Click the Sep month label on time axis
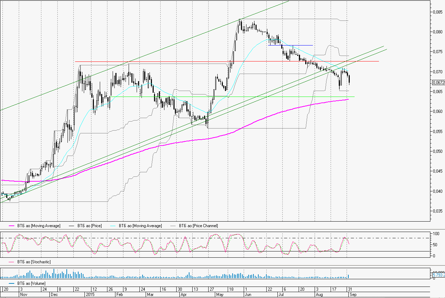Screen dimensions: 445x298 coord(353,294)
